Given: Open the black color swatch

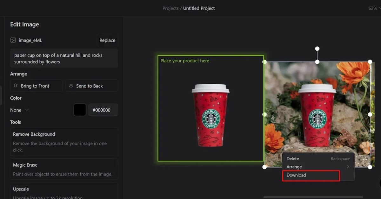Looking at the screenshot, I should click(80, 110).
